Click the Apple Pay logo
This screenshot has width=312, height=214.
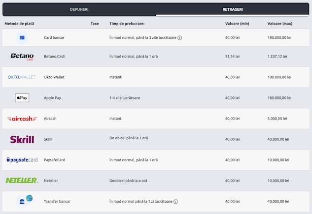[22, 98]
